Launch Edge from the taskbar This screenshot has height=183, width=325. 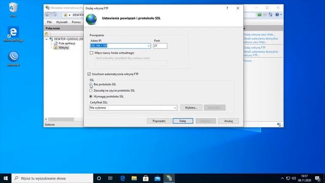coord(122,178)
